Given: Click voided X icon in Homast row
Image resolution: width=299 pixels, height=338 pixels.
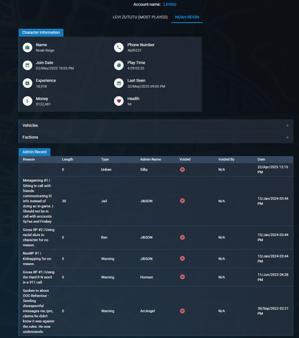Looking at the screenshot, I should (182, 277).
